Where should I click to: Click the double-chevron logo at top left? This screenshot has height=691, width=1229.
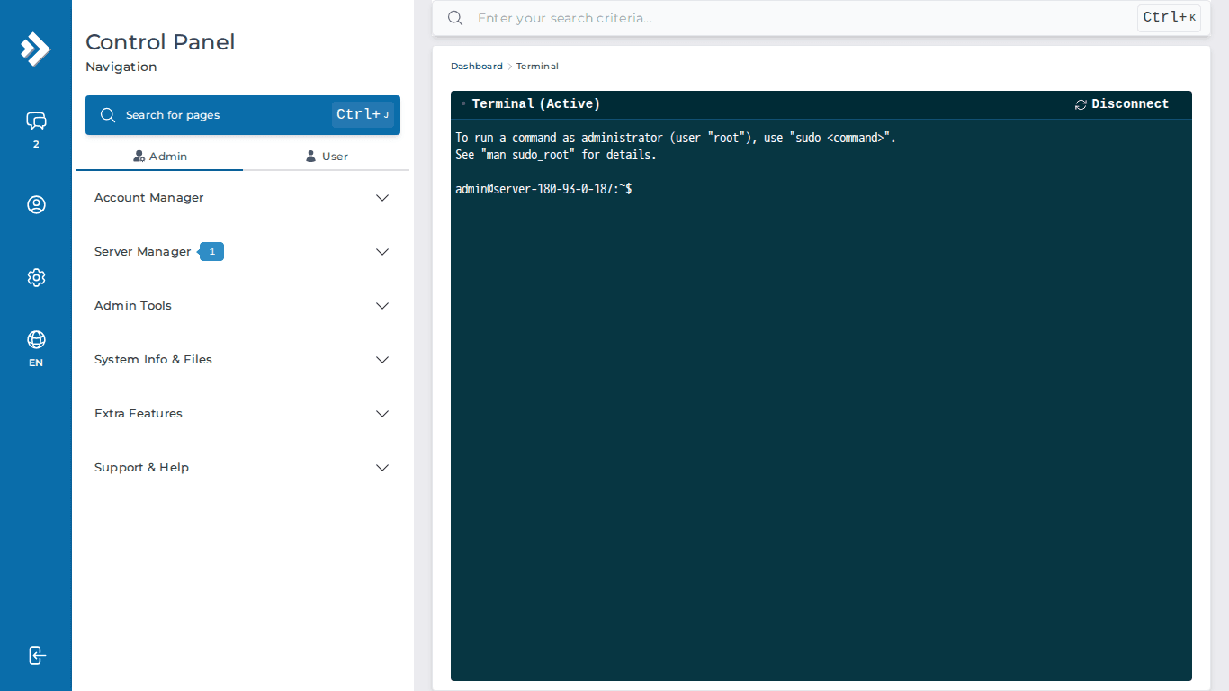tap(36, 49)
